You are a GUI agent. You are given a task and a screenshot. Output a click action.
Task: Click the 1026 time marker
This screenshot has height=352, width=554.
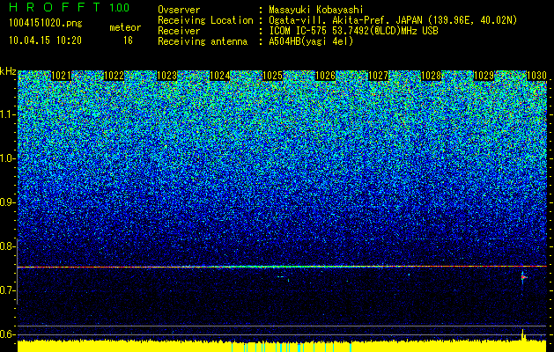point(325,76)
